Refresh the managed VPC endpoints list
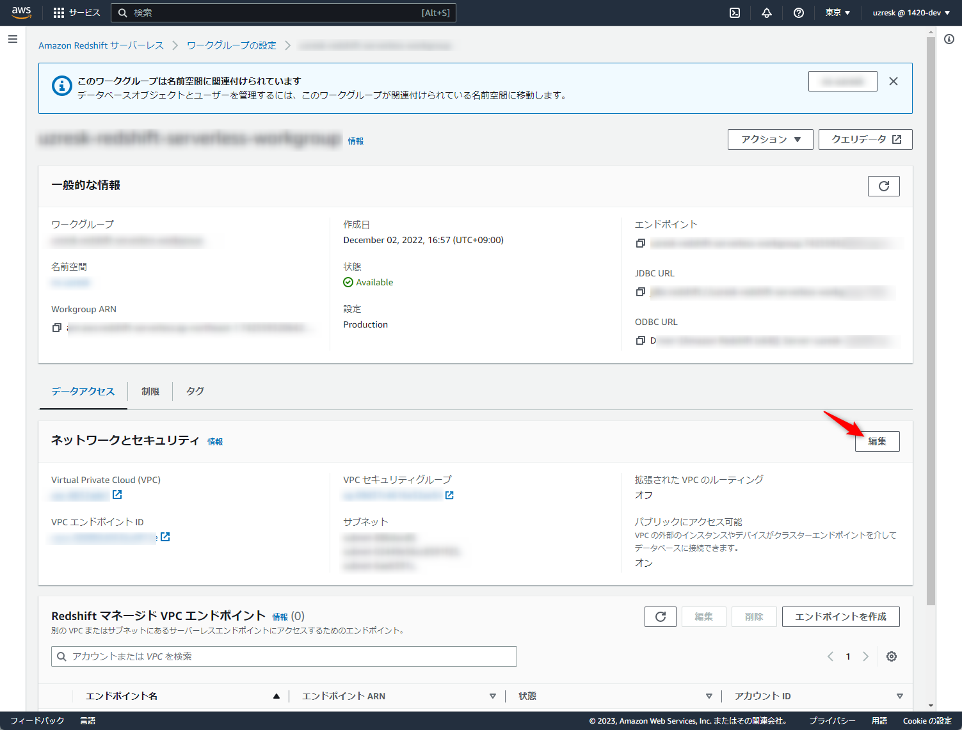Screen dimensions: 962x730 pyautogui.click(x=661, y=617)
